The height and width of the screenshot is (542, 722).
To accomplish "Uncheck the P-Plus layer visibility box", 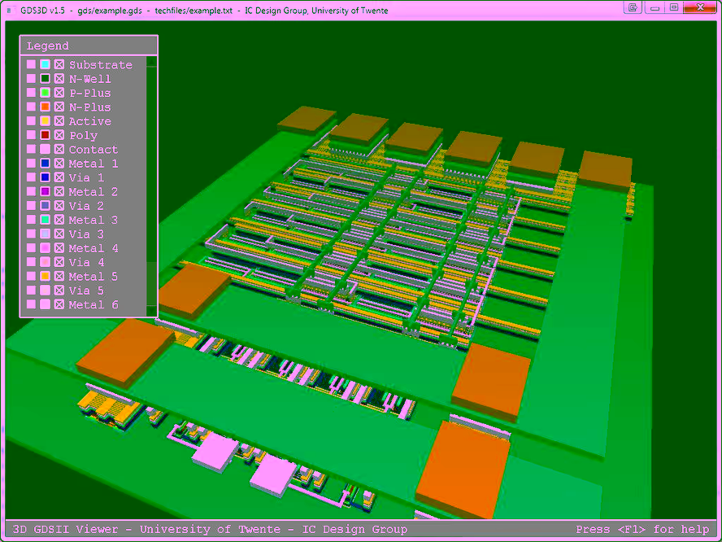I will [x=59, y=93].
